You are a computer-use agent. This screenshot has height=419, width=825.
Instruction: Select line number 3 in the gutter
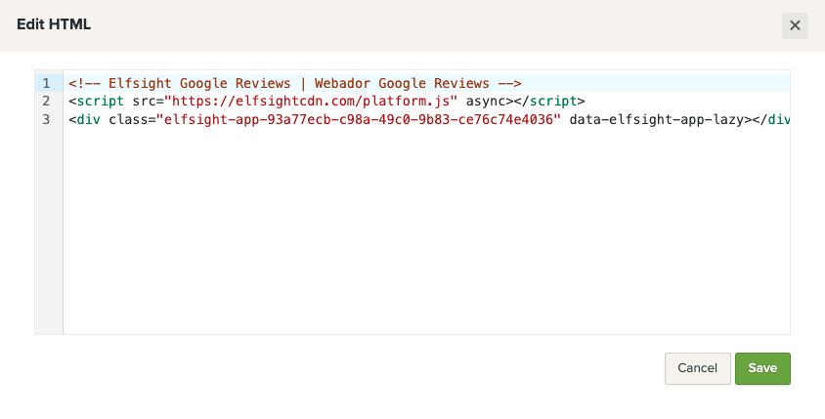coord(46,119)
